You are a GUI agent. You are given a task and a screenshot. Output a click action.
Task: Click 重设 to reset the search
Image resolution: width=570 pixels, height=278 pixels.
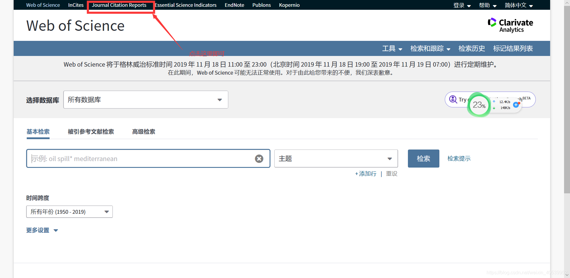click(392, 174)
